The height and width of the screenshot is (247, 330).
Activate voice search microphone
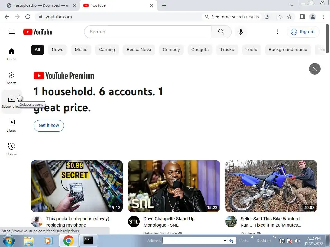click(241, 32)
